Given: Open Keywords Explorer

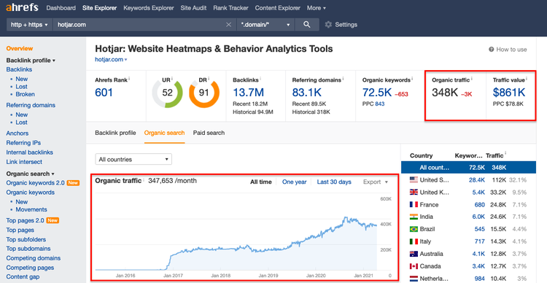Looking at the screenshot, I should [x=149, y=8].
